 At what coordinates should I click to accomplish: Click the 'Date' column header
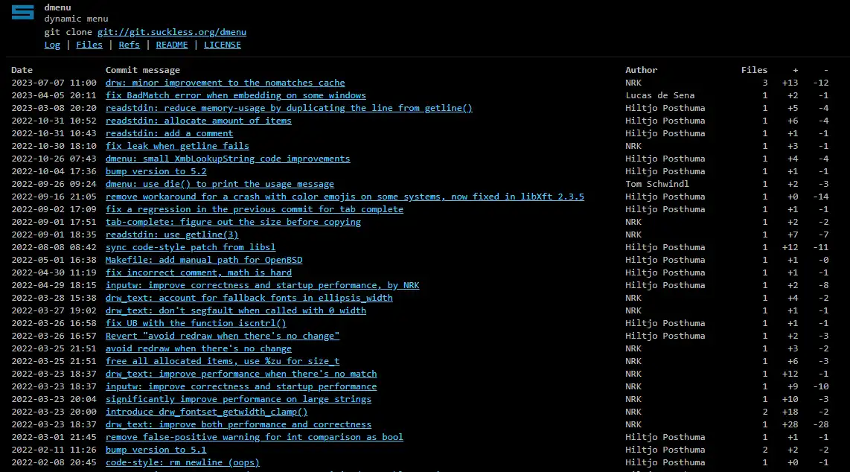coord(22,70)
